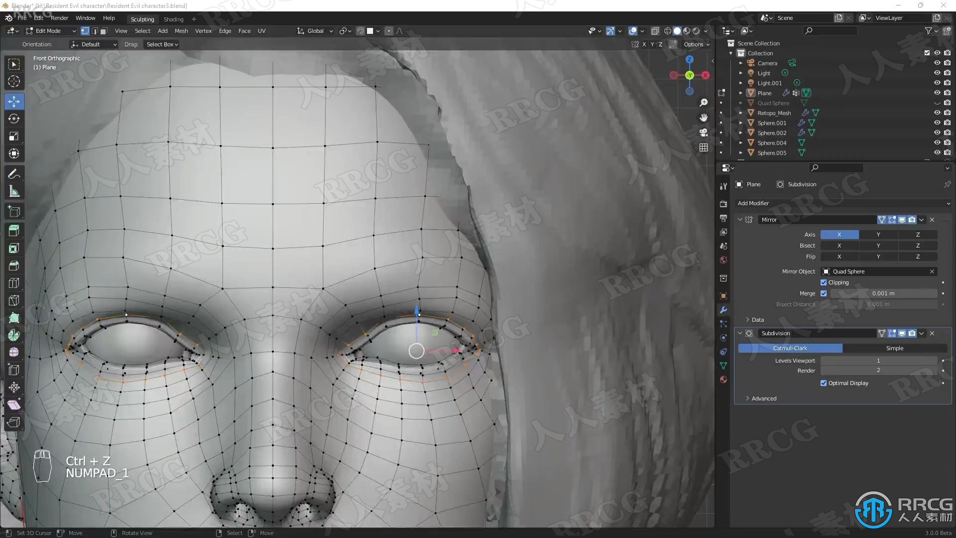Select the Sculpting workspace tab

click(x=142, y=18)
